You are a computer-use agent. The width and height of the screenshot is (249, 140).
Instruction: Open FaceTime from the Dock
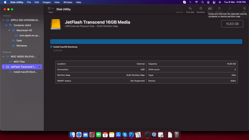click(x=99, y=135)
